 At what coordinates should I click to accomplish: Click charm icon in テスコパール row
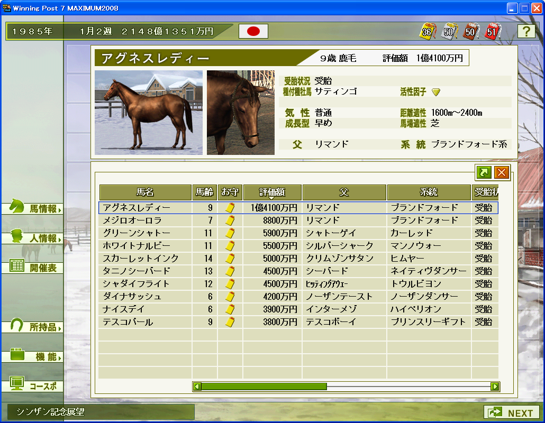coord(230,322)
